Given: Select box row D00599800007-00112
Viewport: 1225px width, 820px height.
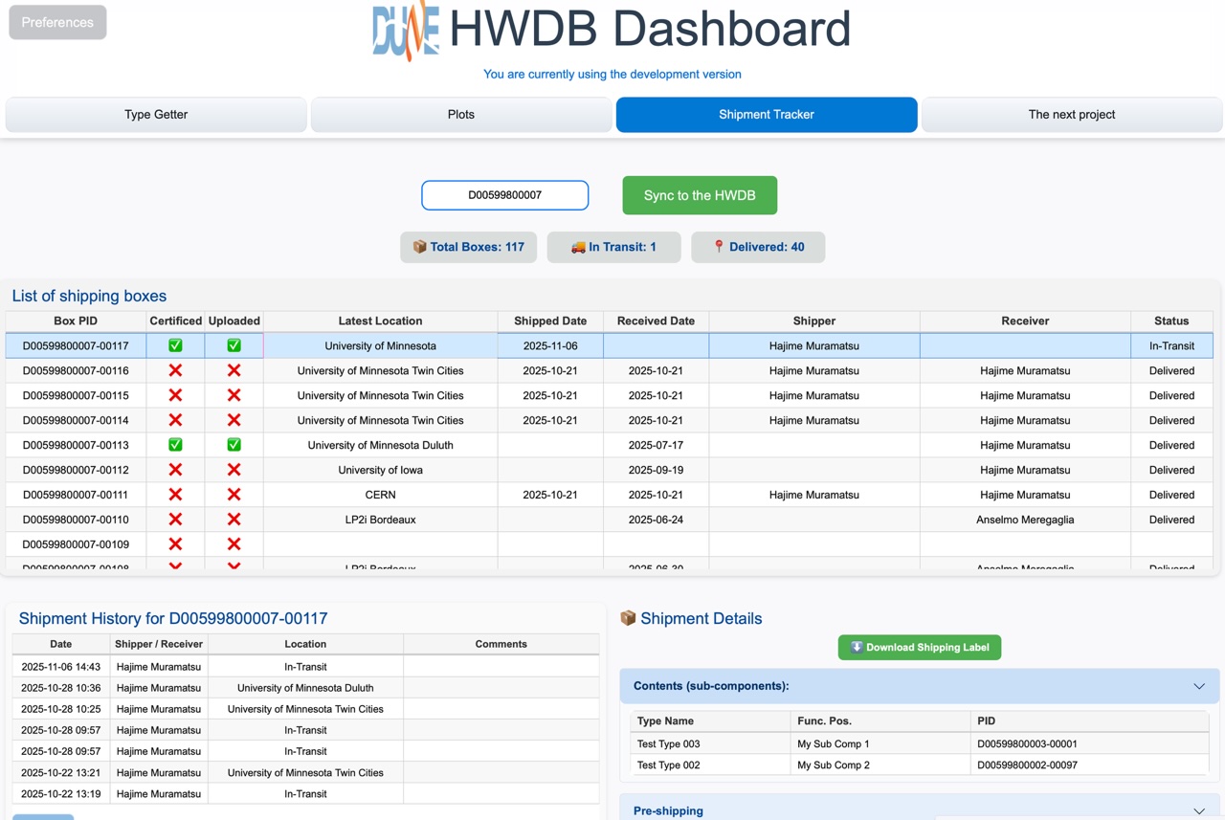Looking at the screenshot, I should coord(76,470).
